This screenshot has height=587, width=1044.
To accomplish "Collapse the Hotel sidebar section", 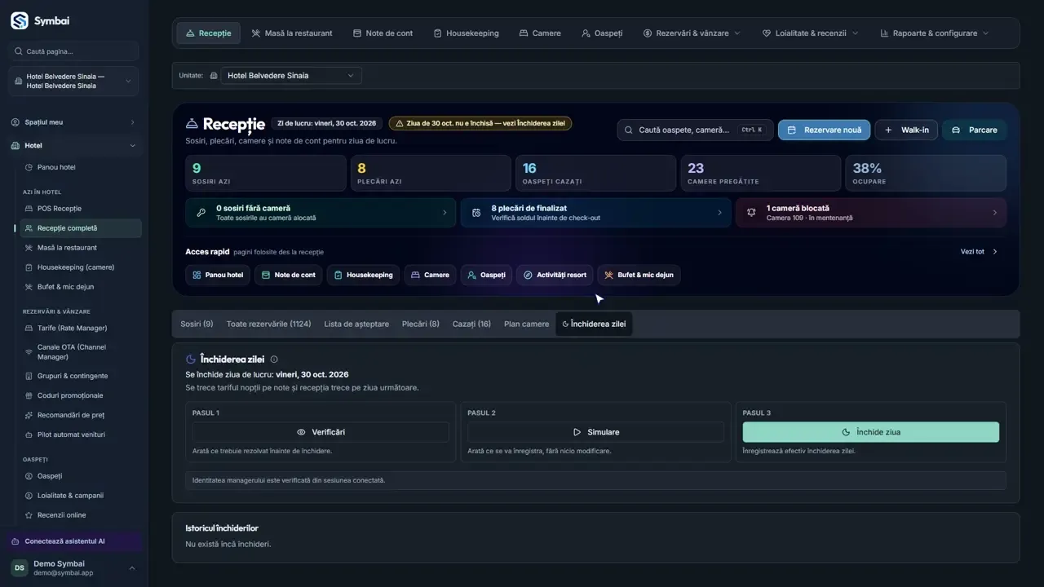I will point(73,146).
